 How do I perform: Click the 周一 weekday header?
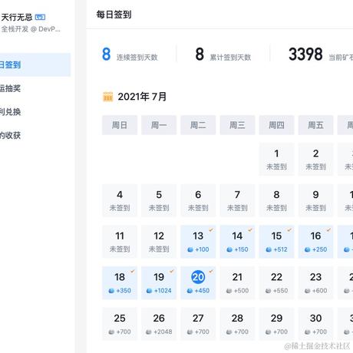[159, 125]
